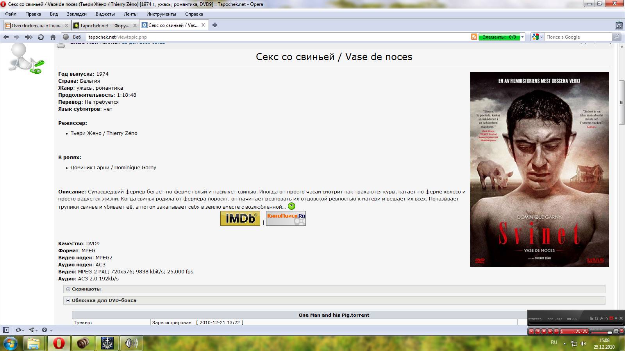Open the Google search engine dropdown
Image resolution: width=625 pixels, height=351 pixels.
coord(537,37)
